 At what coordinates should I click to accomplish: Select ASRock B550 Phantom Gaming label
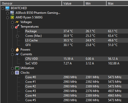coord(38,13)
